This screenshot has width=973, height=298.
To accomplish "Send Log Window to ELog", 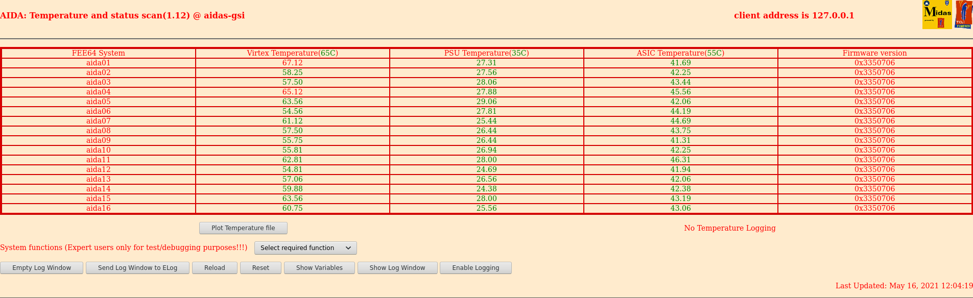I will pos(137,268).
